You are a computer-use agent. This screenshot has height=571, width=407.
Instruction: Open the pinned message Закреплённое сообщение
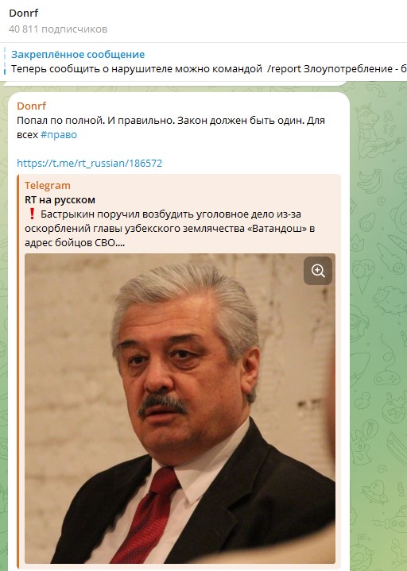tap(78, 54)
